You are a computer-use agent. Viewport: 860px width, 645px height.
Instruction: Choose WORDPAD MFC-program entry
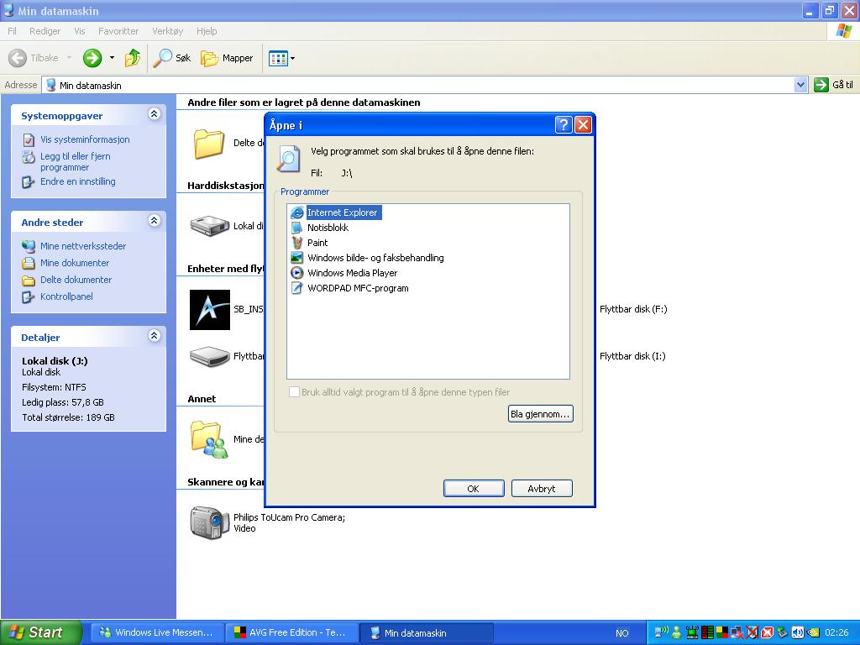(350, 288)
